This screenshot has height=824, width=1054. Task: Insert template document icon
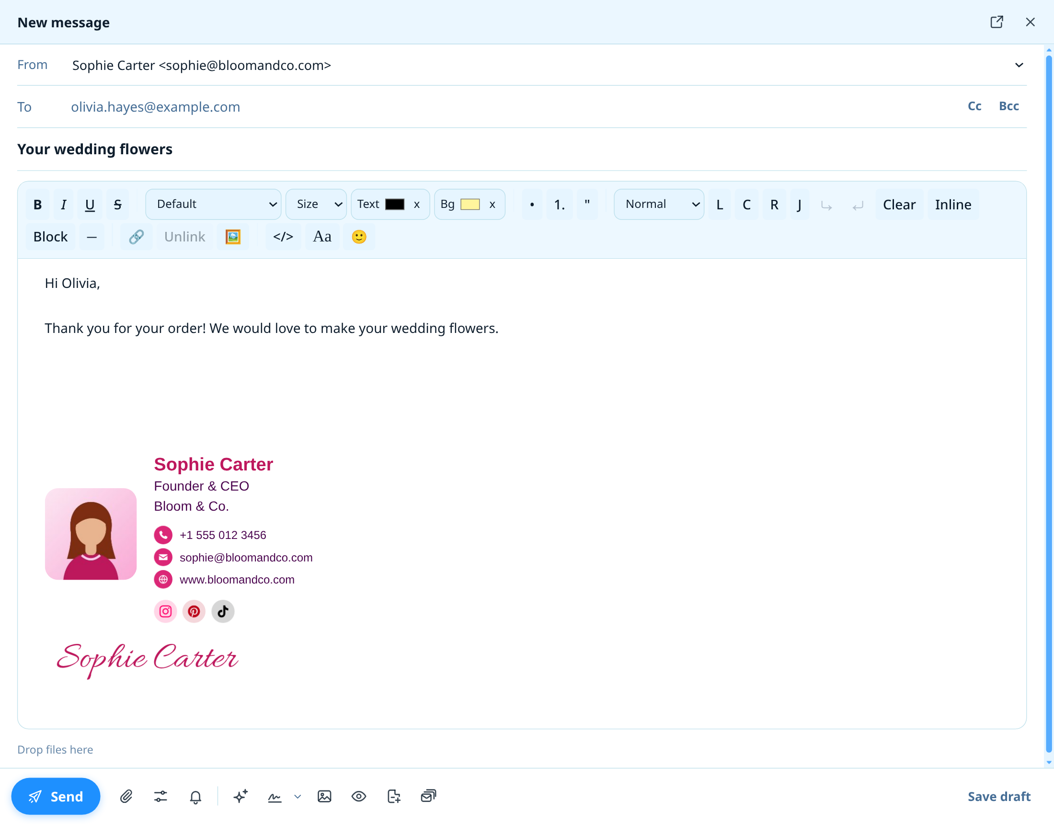pyautogui.click(x=394, y=796)
